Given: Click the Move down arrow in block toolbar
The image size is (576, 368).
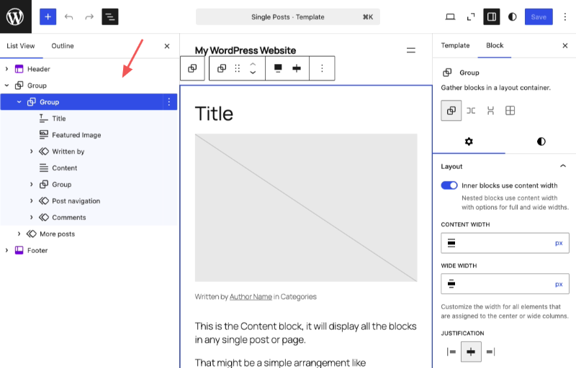Looking at the screenshot, I should coord(253,73).
